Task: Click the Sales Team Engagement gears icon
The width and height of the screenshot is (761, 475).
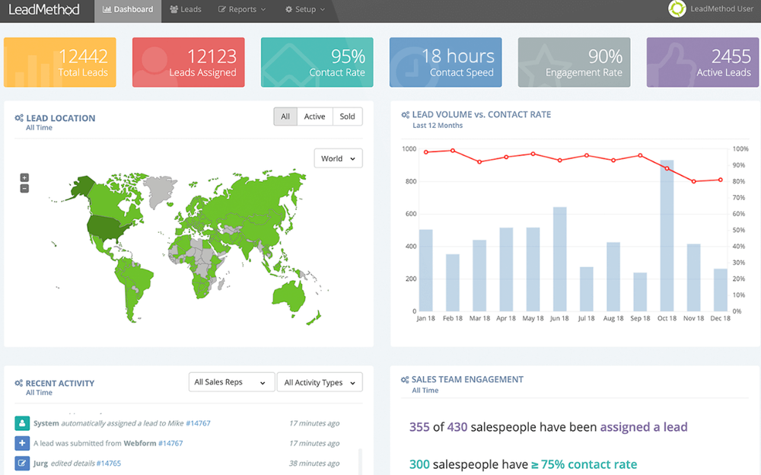Action: (x=405, y=380)
